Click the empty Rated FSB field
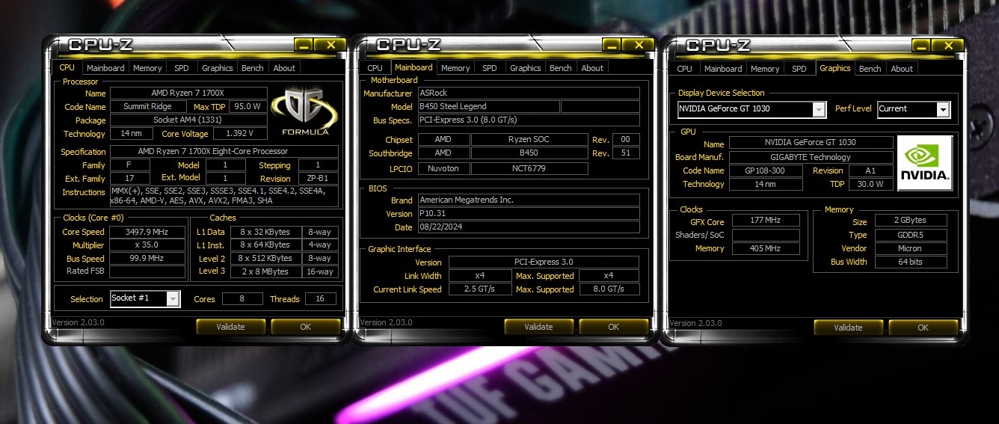999x424 pixels. pyautogui.click(x=147, y=271)
